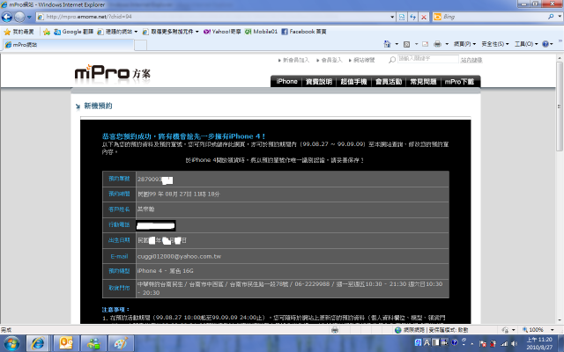Open Internet Explorer from the taskbar
Screen dimensions: 564x352
point(37,343)
